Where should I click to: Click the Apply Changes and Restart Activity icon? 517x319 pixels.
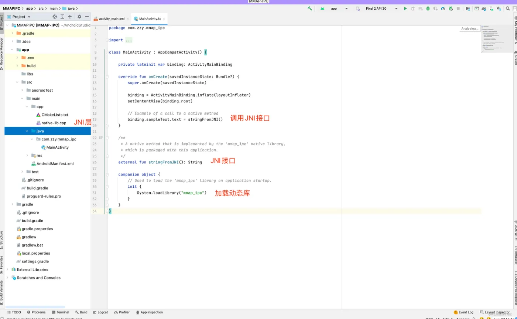pos(413,9)
